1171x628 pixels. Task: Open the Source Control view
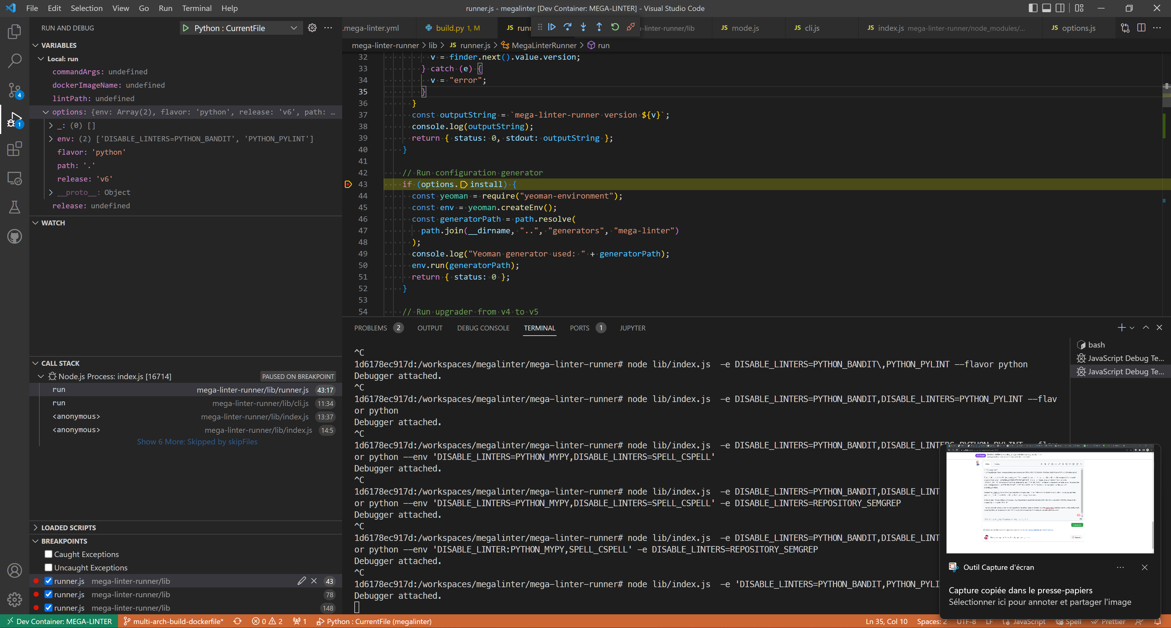[14, 90]
